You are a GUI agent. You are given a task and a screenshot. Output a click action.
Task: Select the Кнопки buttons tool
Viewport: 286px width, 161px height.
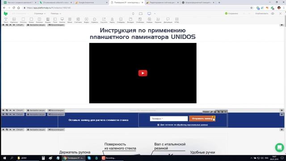[x=62, y=20]
